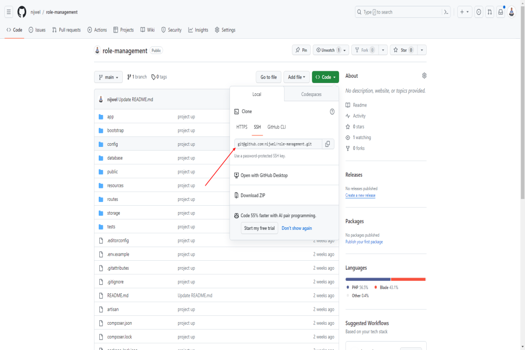Viewport: 525px width, 350px height.
Task: Select the Local tab in popup
Action: point(257,94)
